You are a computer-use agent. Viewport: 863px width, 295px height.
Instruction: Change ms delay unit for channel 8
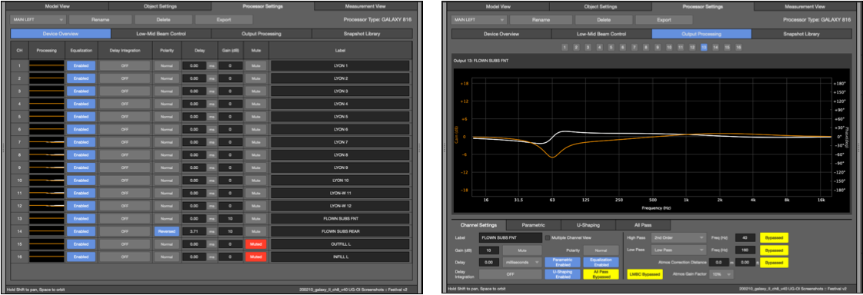tap(212, 155)
